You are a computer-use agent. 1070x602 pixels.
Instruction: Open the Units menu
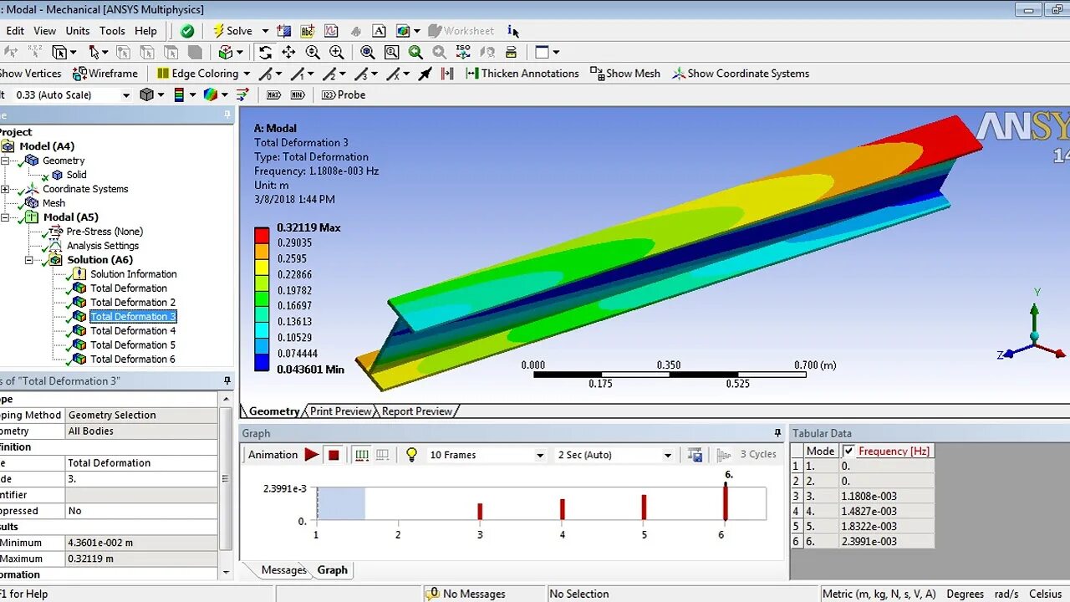[78, 31]
